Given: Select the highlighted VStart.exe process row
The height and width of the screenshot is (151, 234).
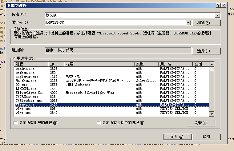Looking at the screenshot, I should [112, 105].
